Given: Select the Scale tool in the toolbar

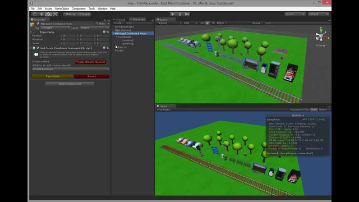Looking at the screenshot, I should tap(56, 14).
